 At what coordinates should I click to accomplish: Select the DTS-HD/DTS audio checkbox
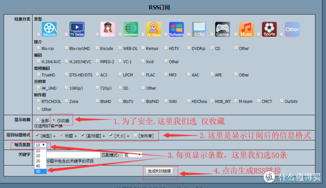66,75
